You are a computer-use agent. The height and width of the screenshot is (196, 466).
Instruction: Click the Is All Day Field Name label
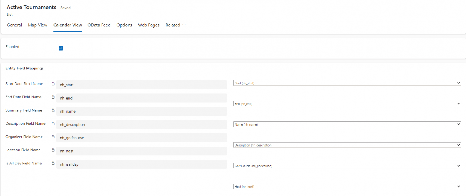24,163
